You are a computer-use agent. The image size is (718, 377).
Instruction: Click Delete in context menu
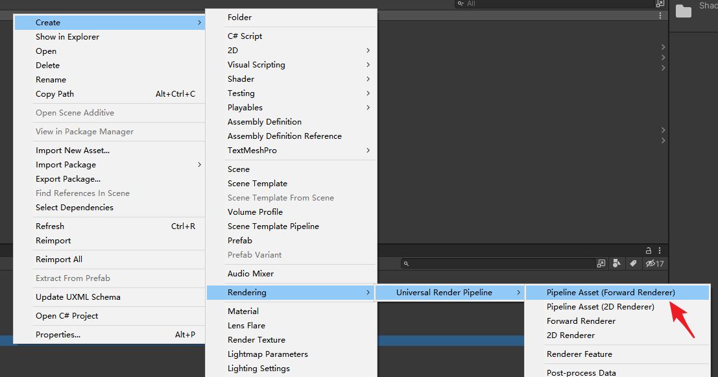[x=110, y=65]
